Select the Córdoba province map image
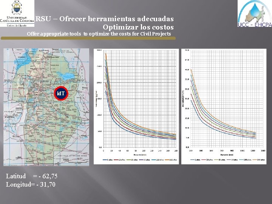This screenshot has height=204, width=272. 46,107
